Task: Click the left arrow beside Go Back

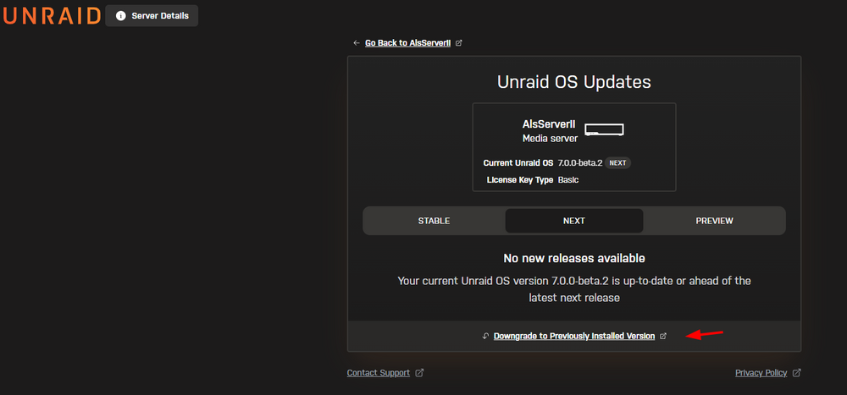Action: 356,43
